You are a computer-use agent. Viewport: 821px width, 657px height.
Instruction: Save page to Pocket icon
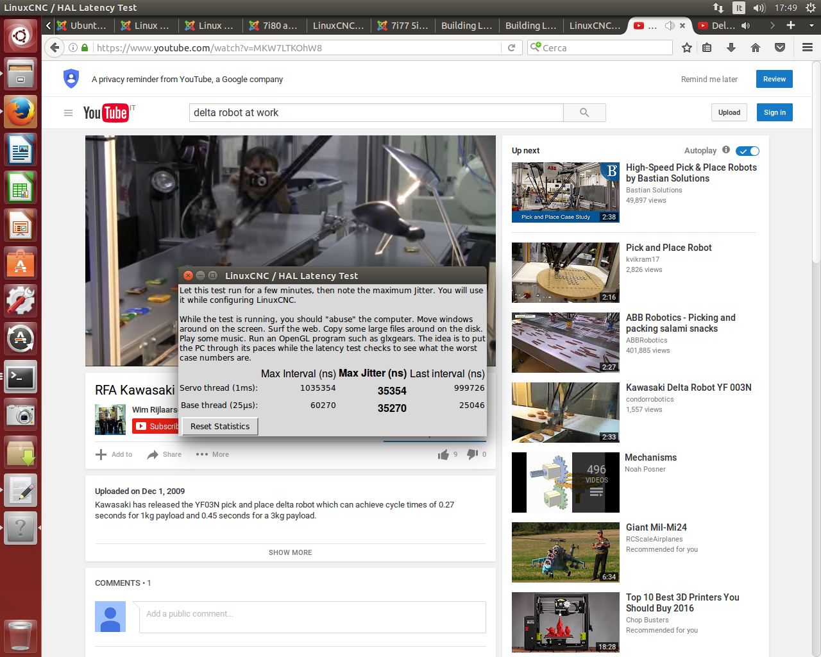[780, 47]
